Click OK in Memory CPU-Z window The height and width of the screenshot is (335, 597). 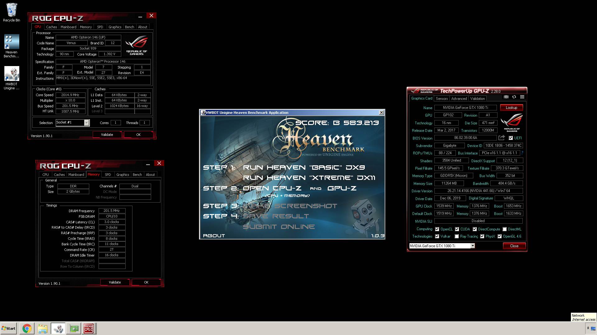(146, 282)
